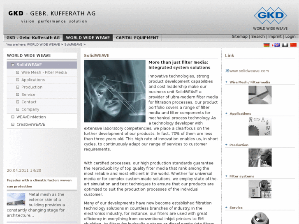Switch to the CAPITAL EQUIPMENT tab

137,38
